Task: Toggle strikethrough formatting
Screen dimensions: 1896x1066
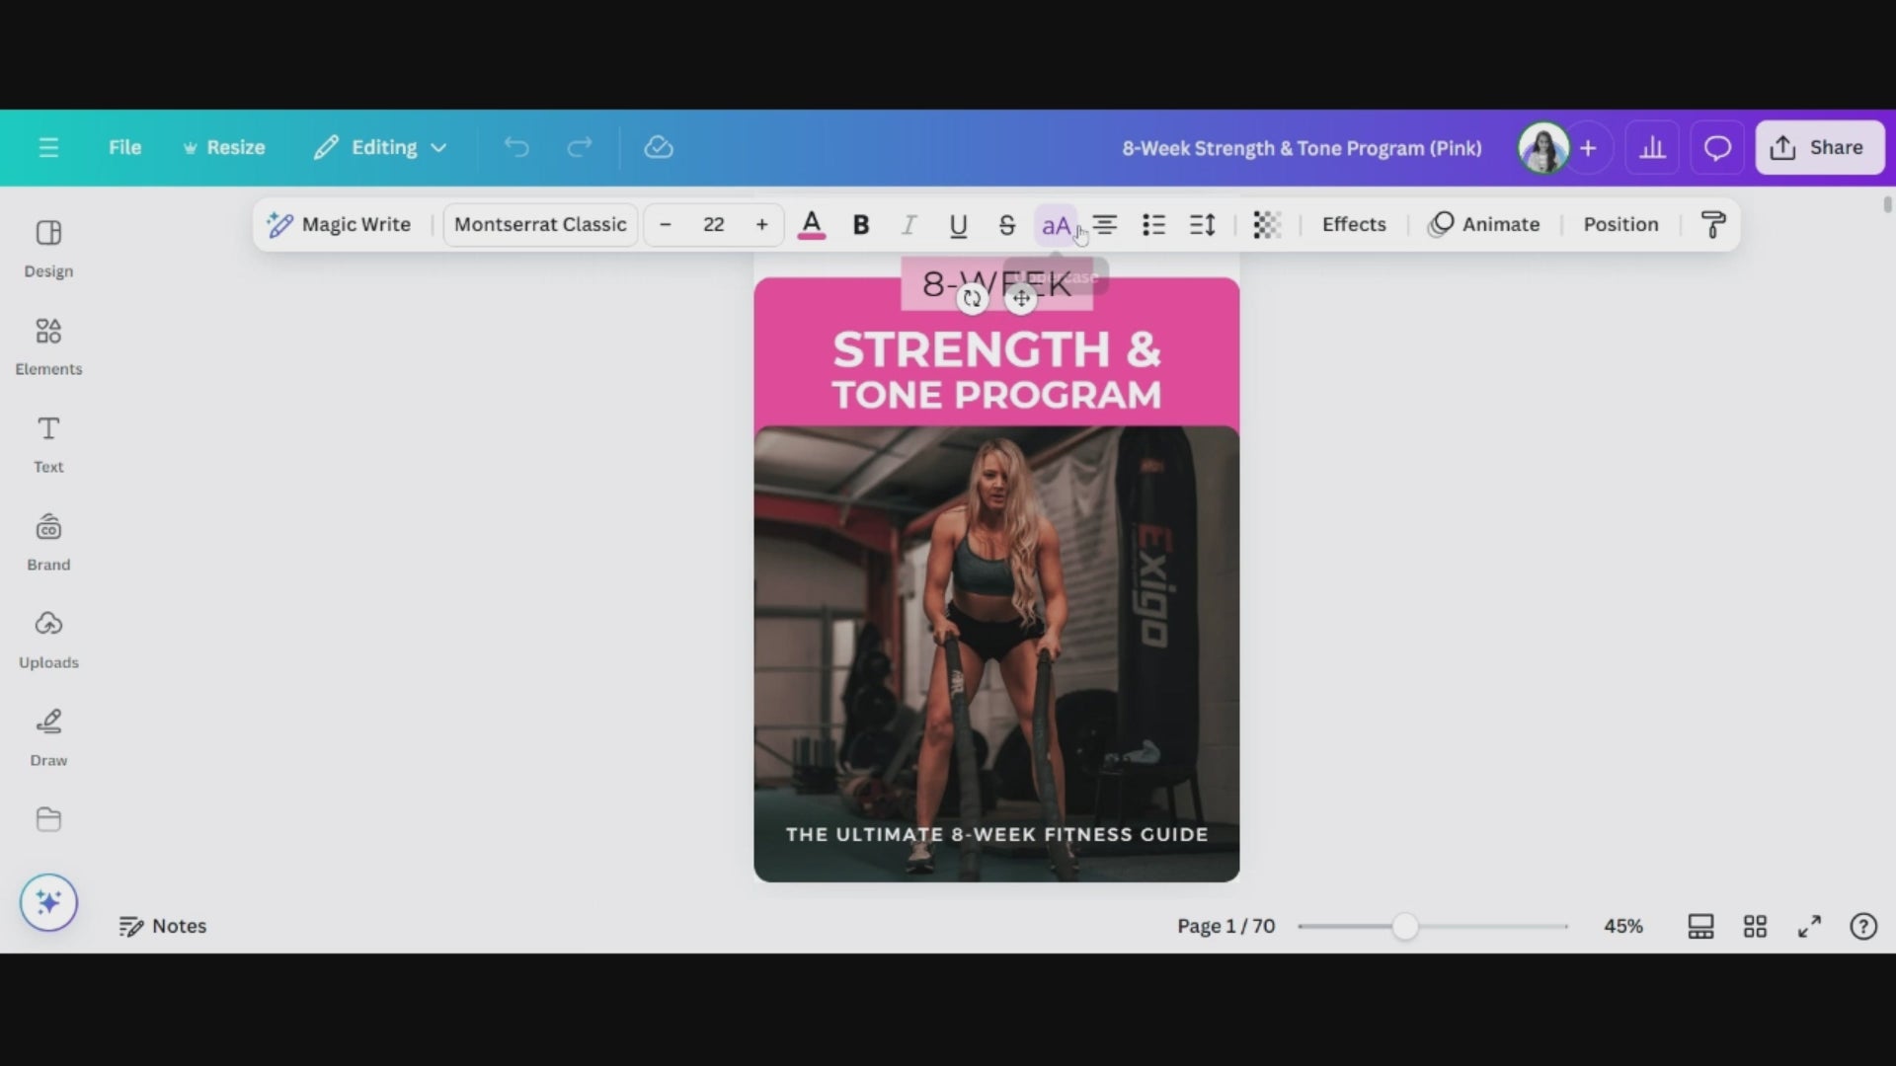Action: [x=1007, y=225]
